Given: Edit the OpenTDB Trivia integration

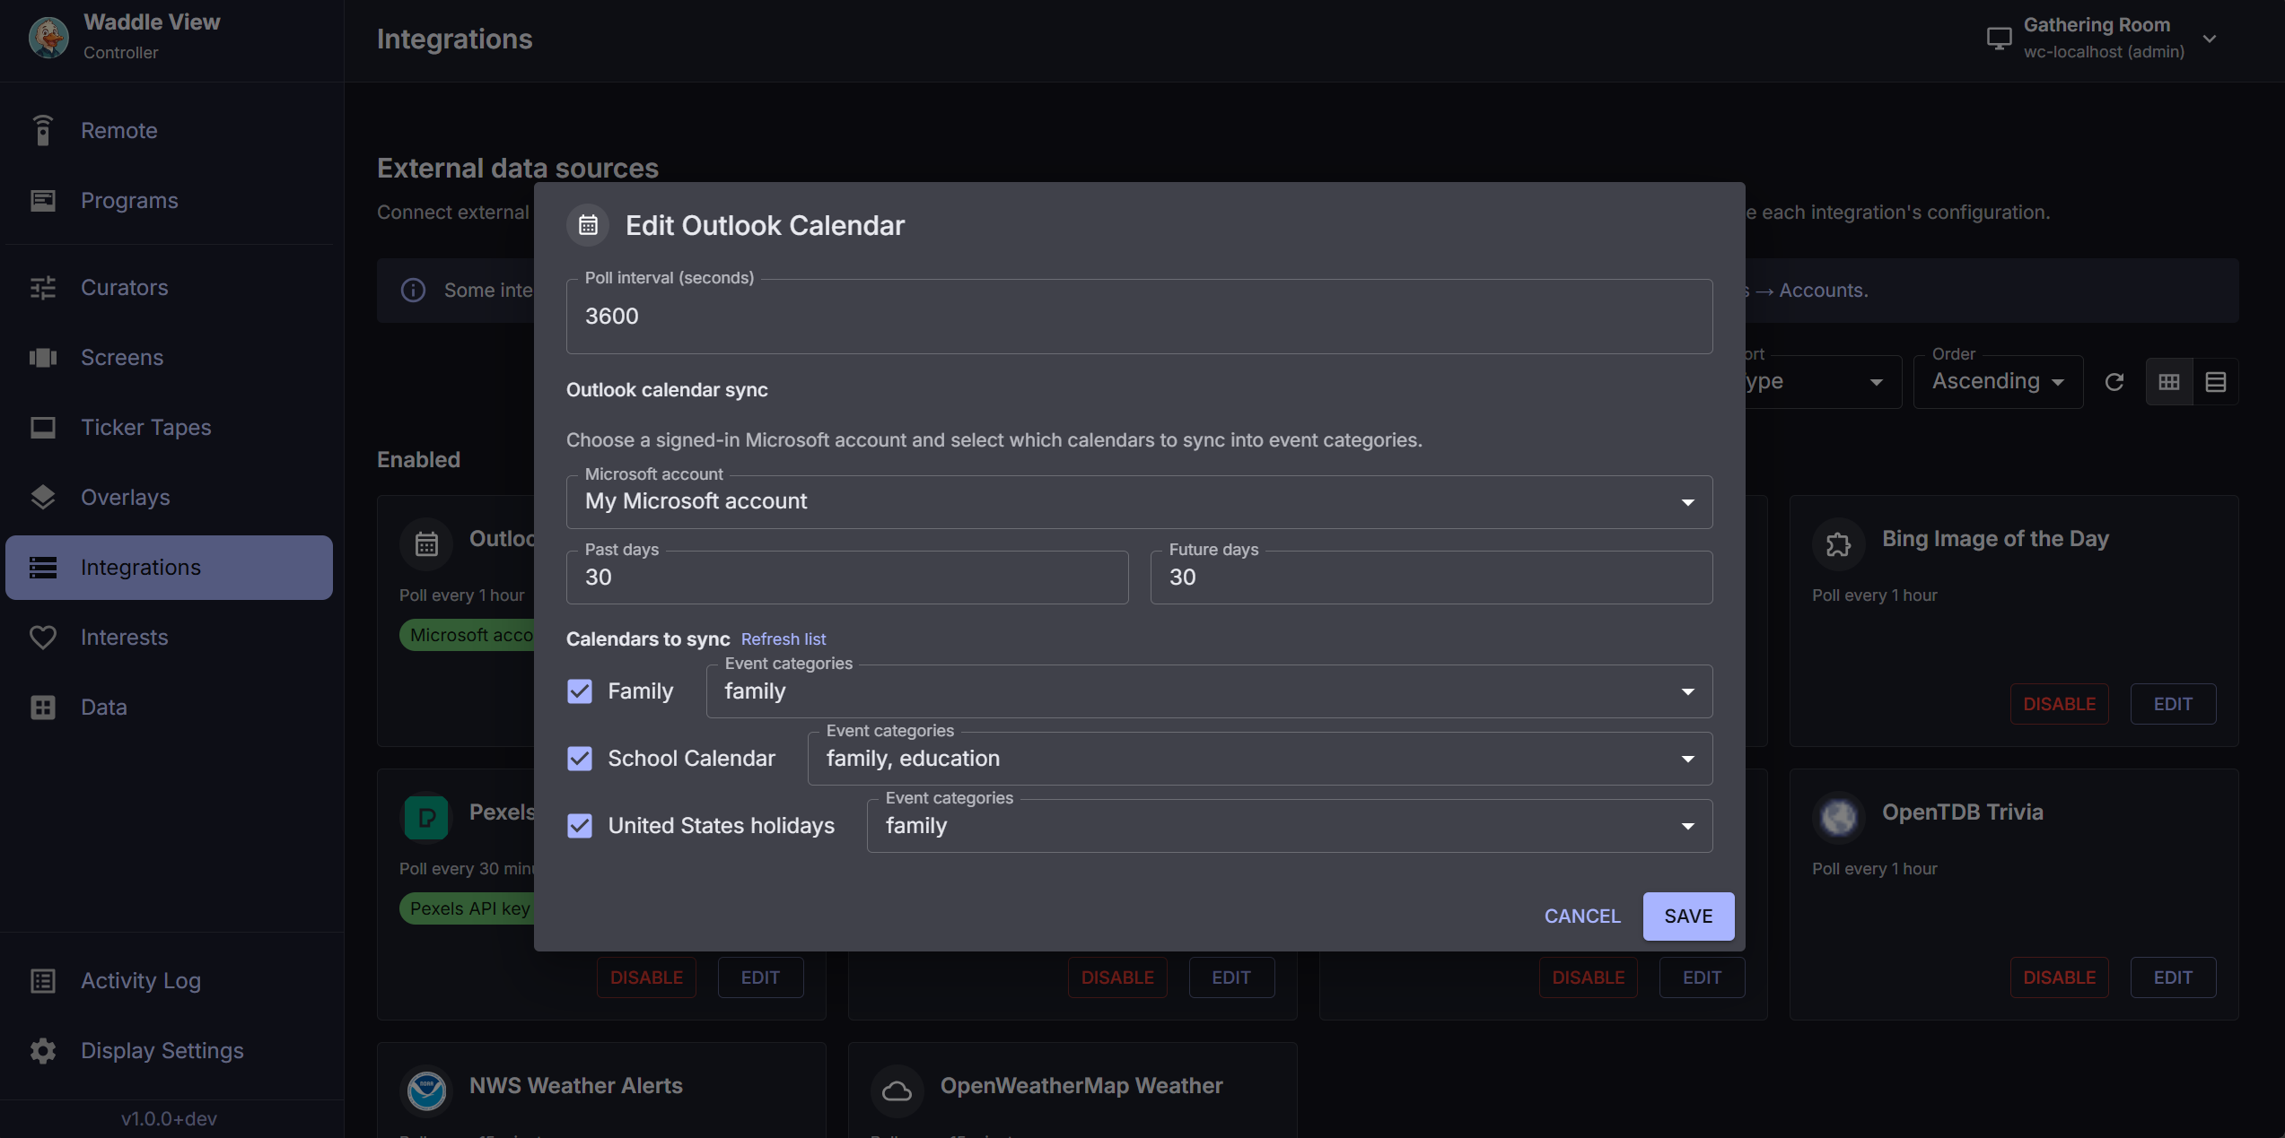Looking at the screenshot, I should click(x=2173, y=977).
